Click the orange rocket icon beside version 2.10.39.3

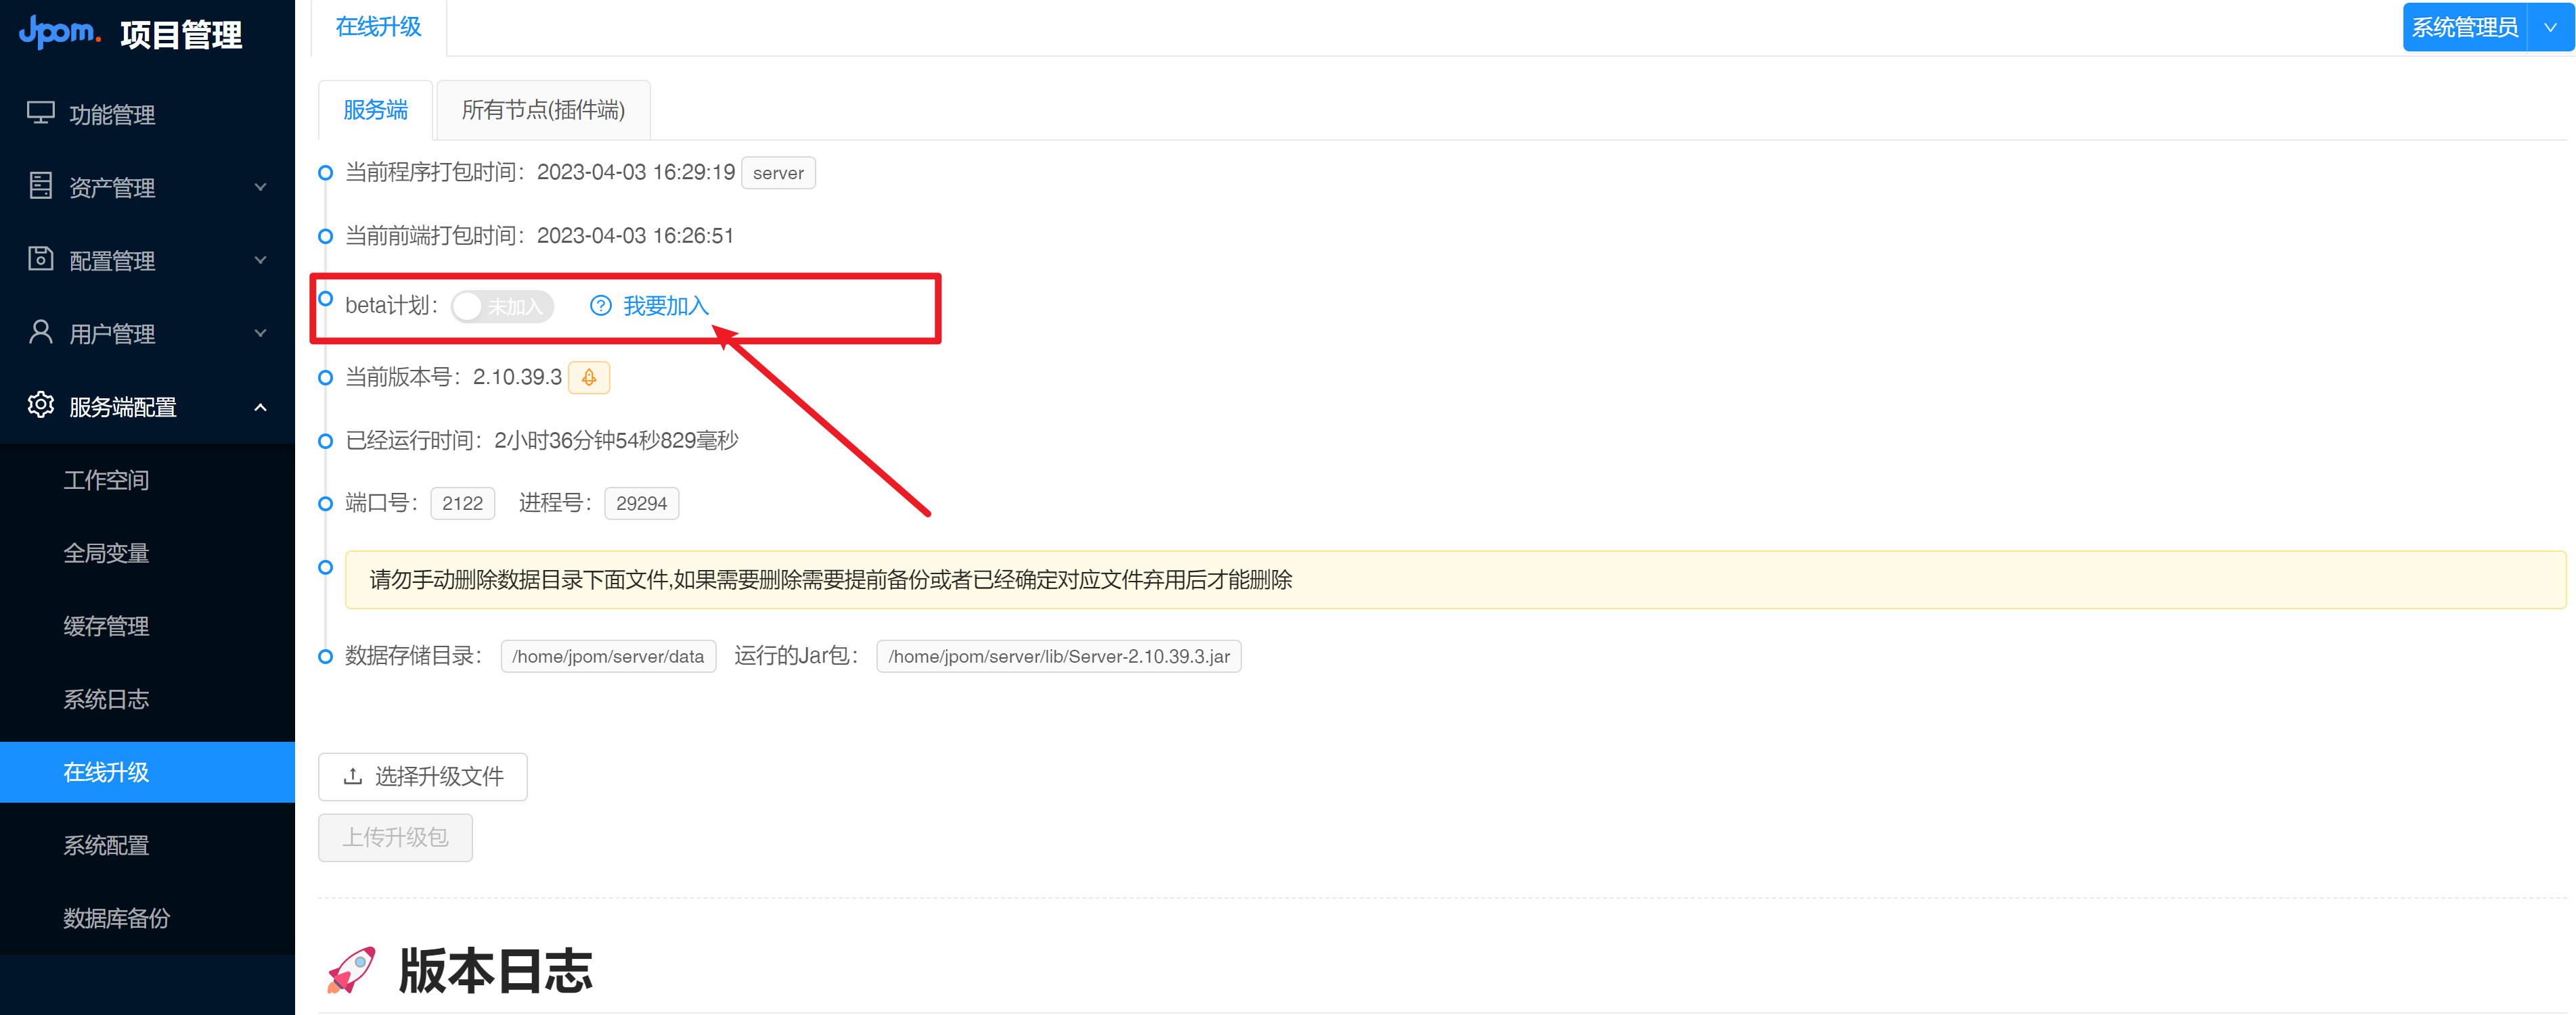coord(588,377)
